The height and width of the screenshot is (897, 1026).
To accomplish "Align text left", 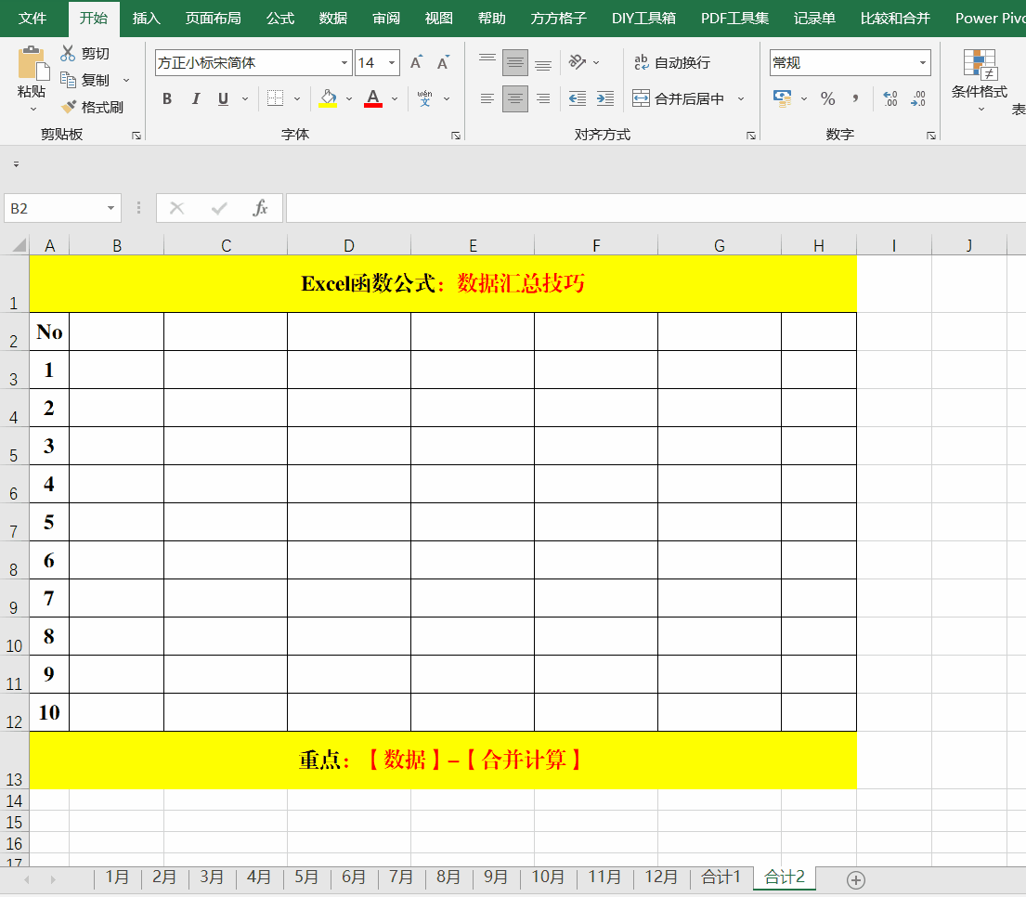I will pos(487,98).
